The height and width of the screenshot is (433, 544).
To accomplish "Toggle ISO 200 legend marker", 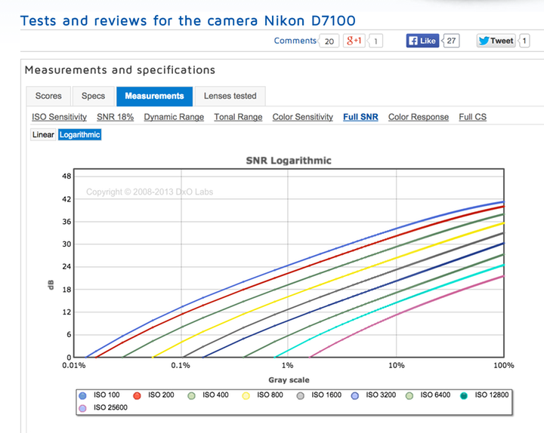I will [154, 395].
